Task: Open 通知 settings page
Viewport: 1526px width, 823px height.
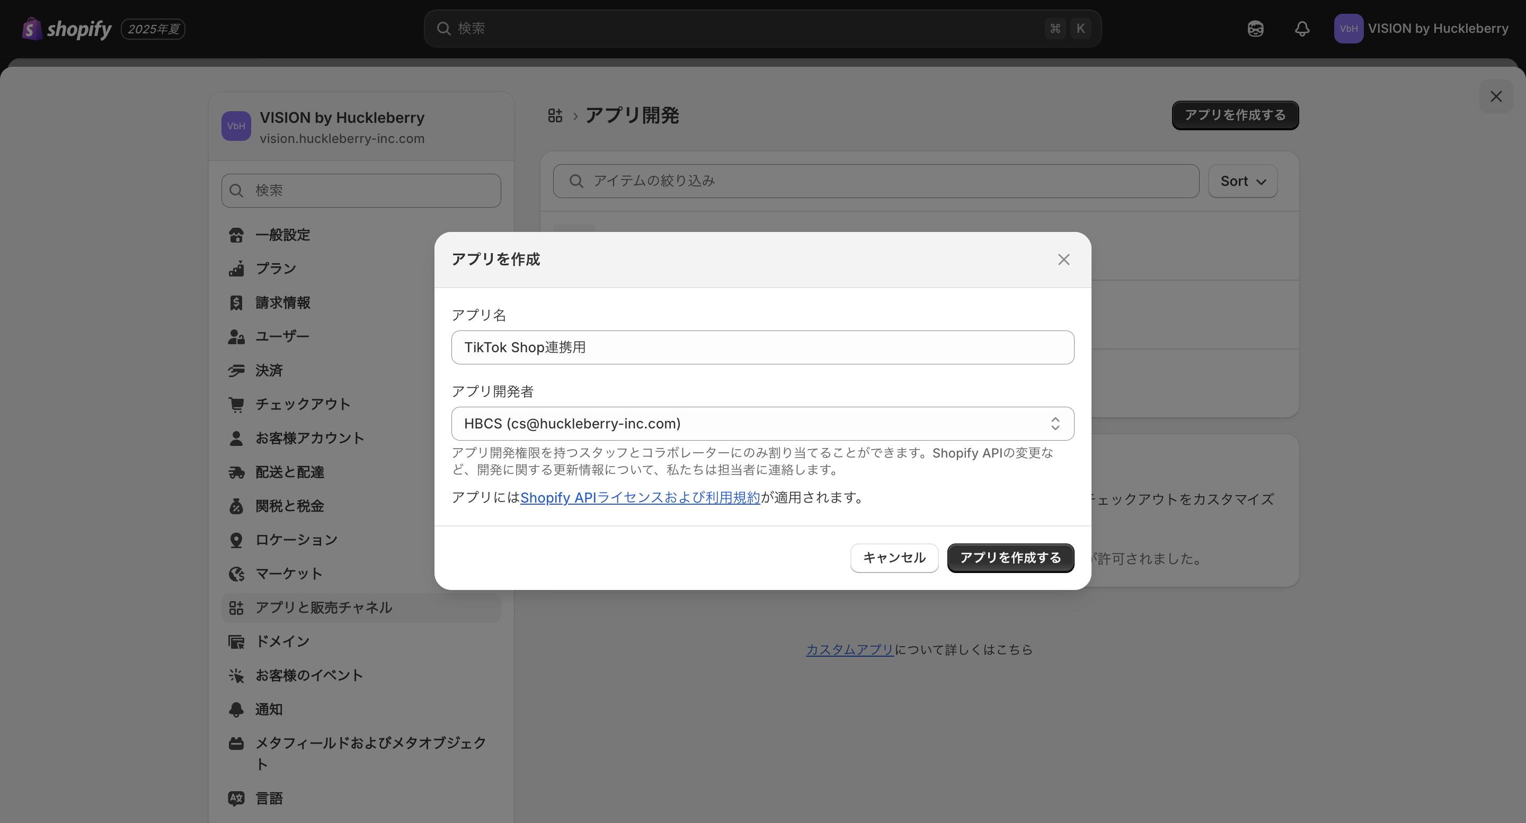Action: 361,709
